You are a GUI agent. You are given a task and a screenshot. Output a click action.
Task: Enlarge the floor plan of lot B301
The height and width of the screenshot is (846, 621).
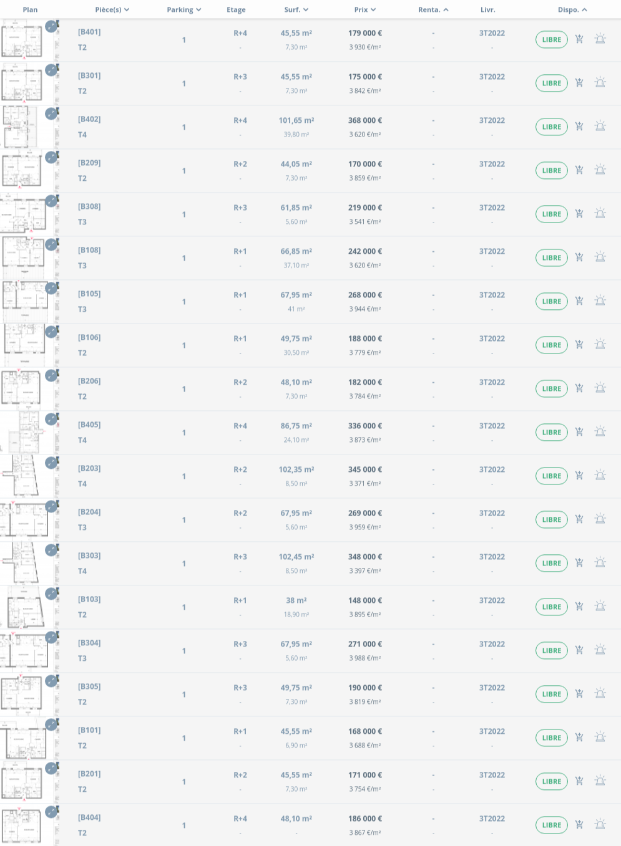[x=51, y=70]
